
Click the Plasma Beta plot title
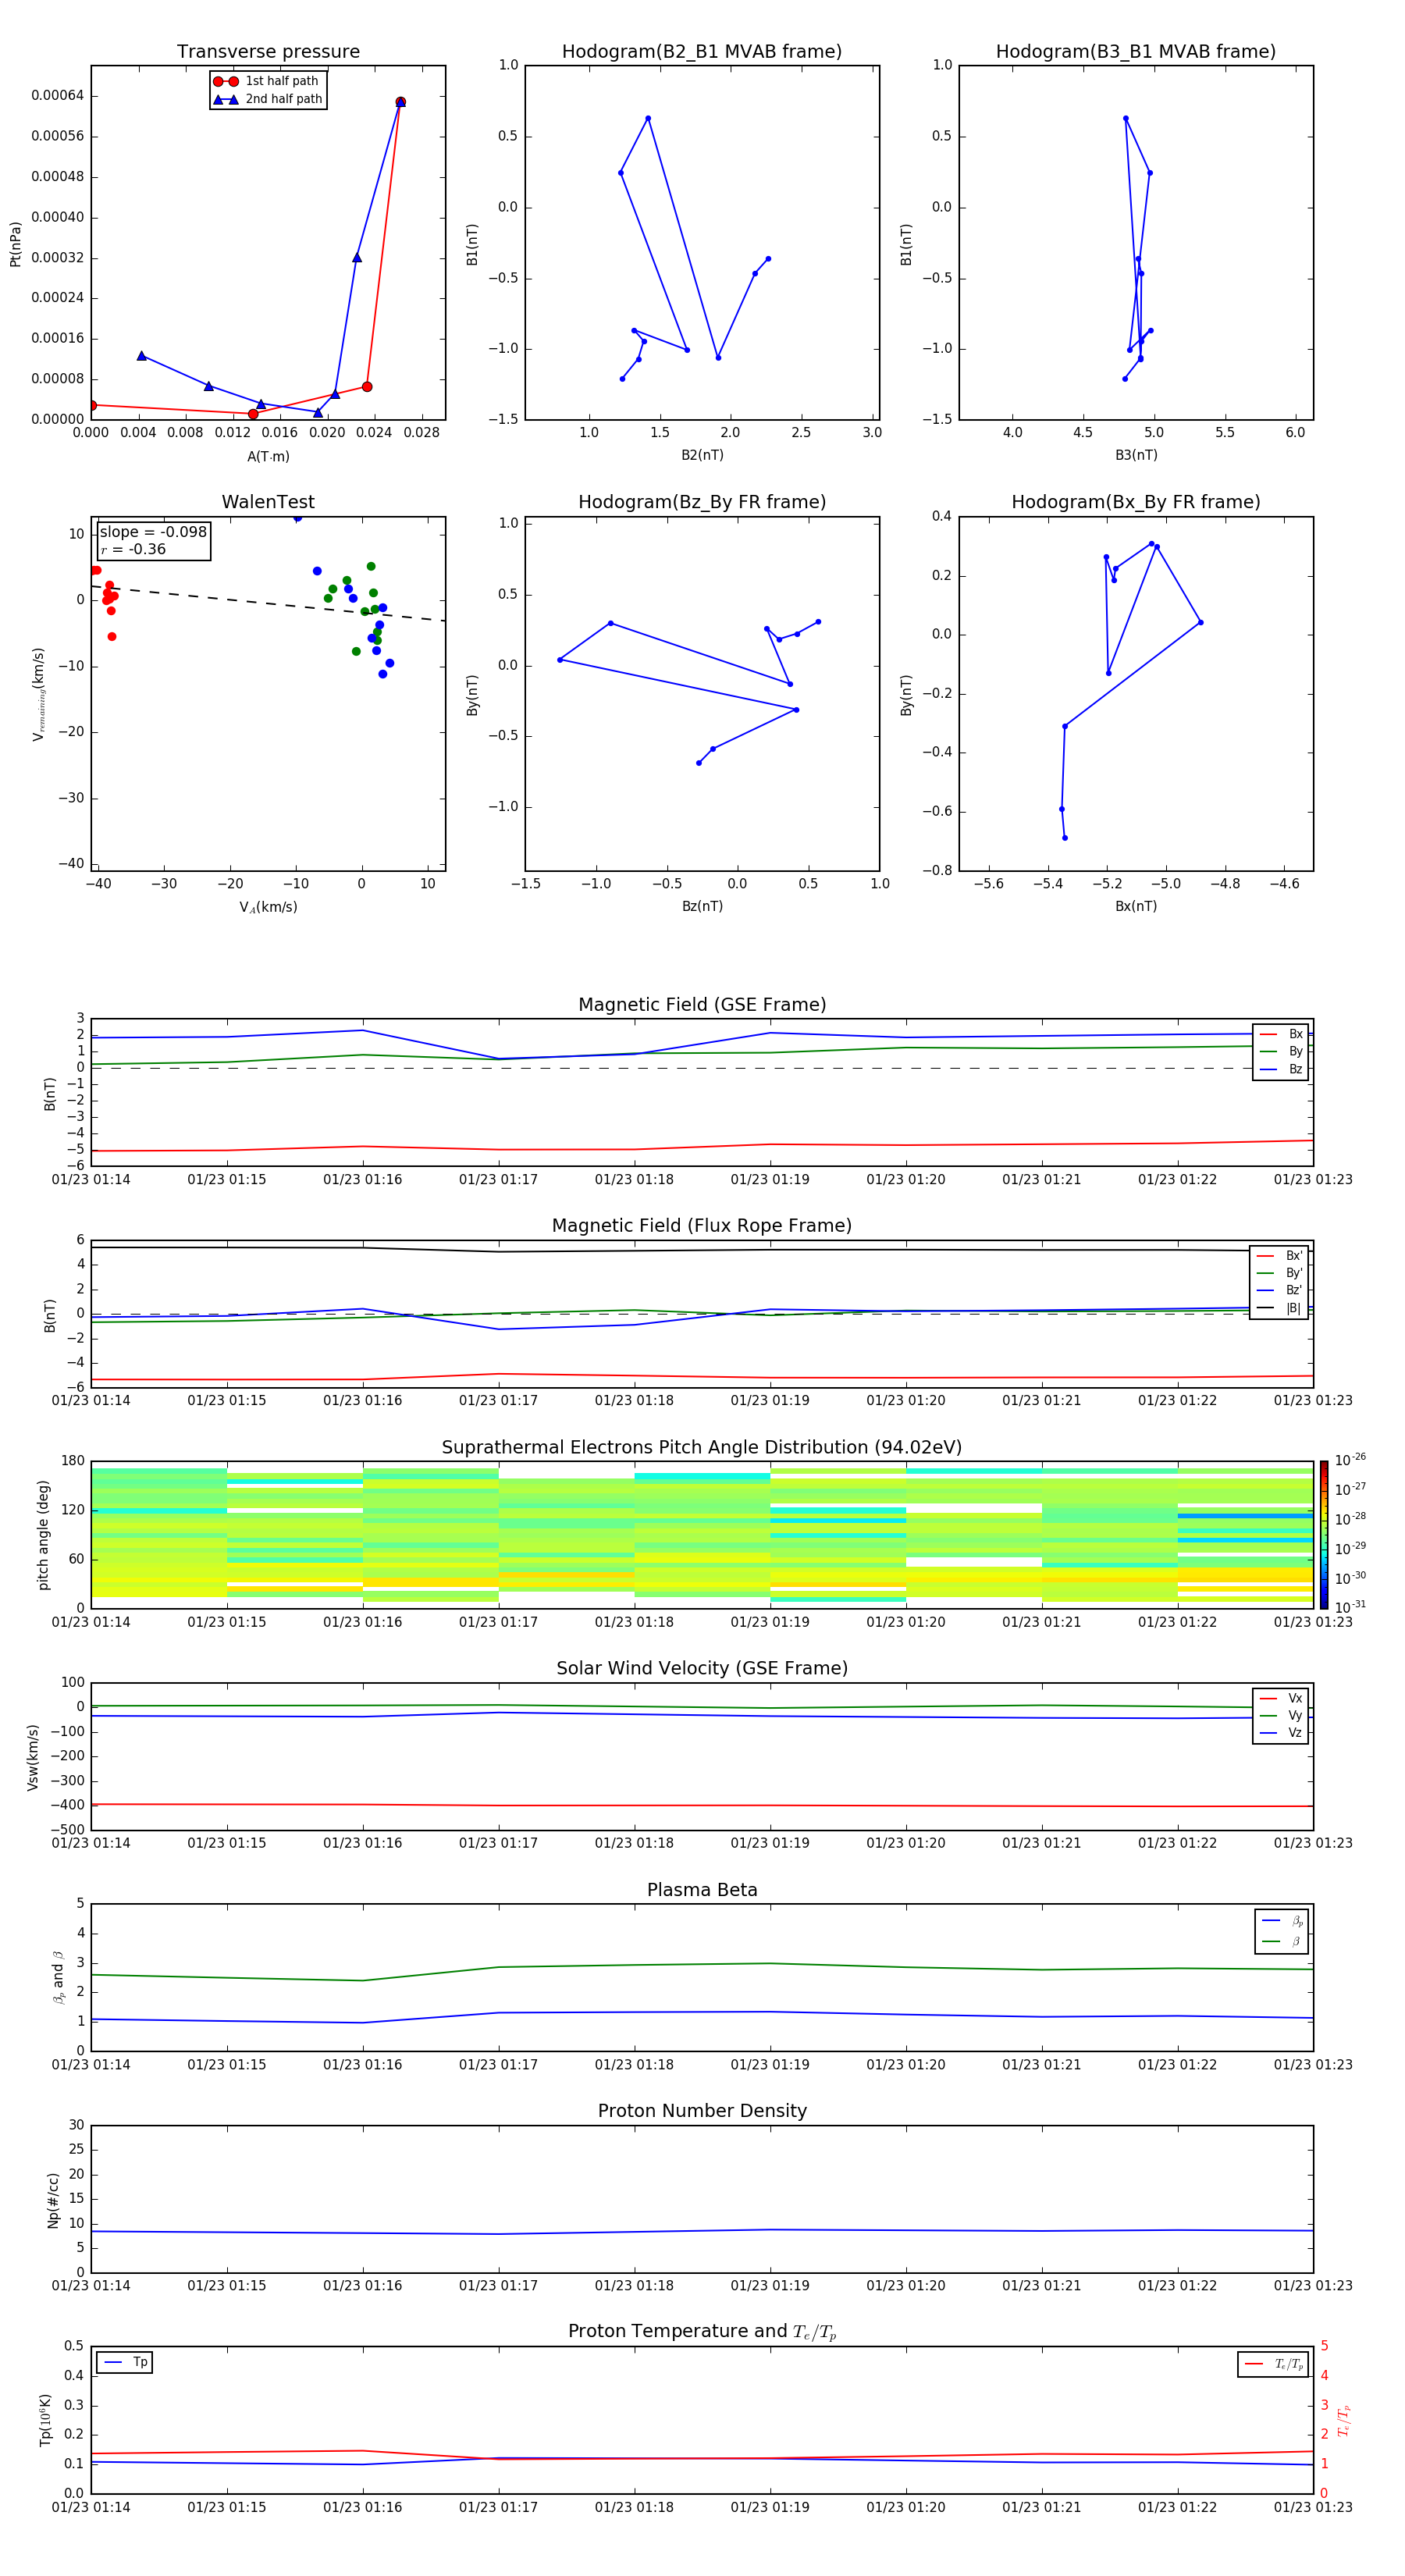702,1890
